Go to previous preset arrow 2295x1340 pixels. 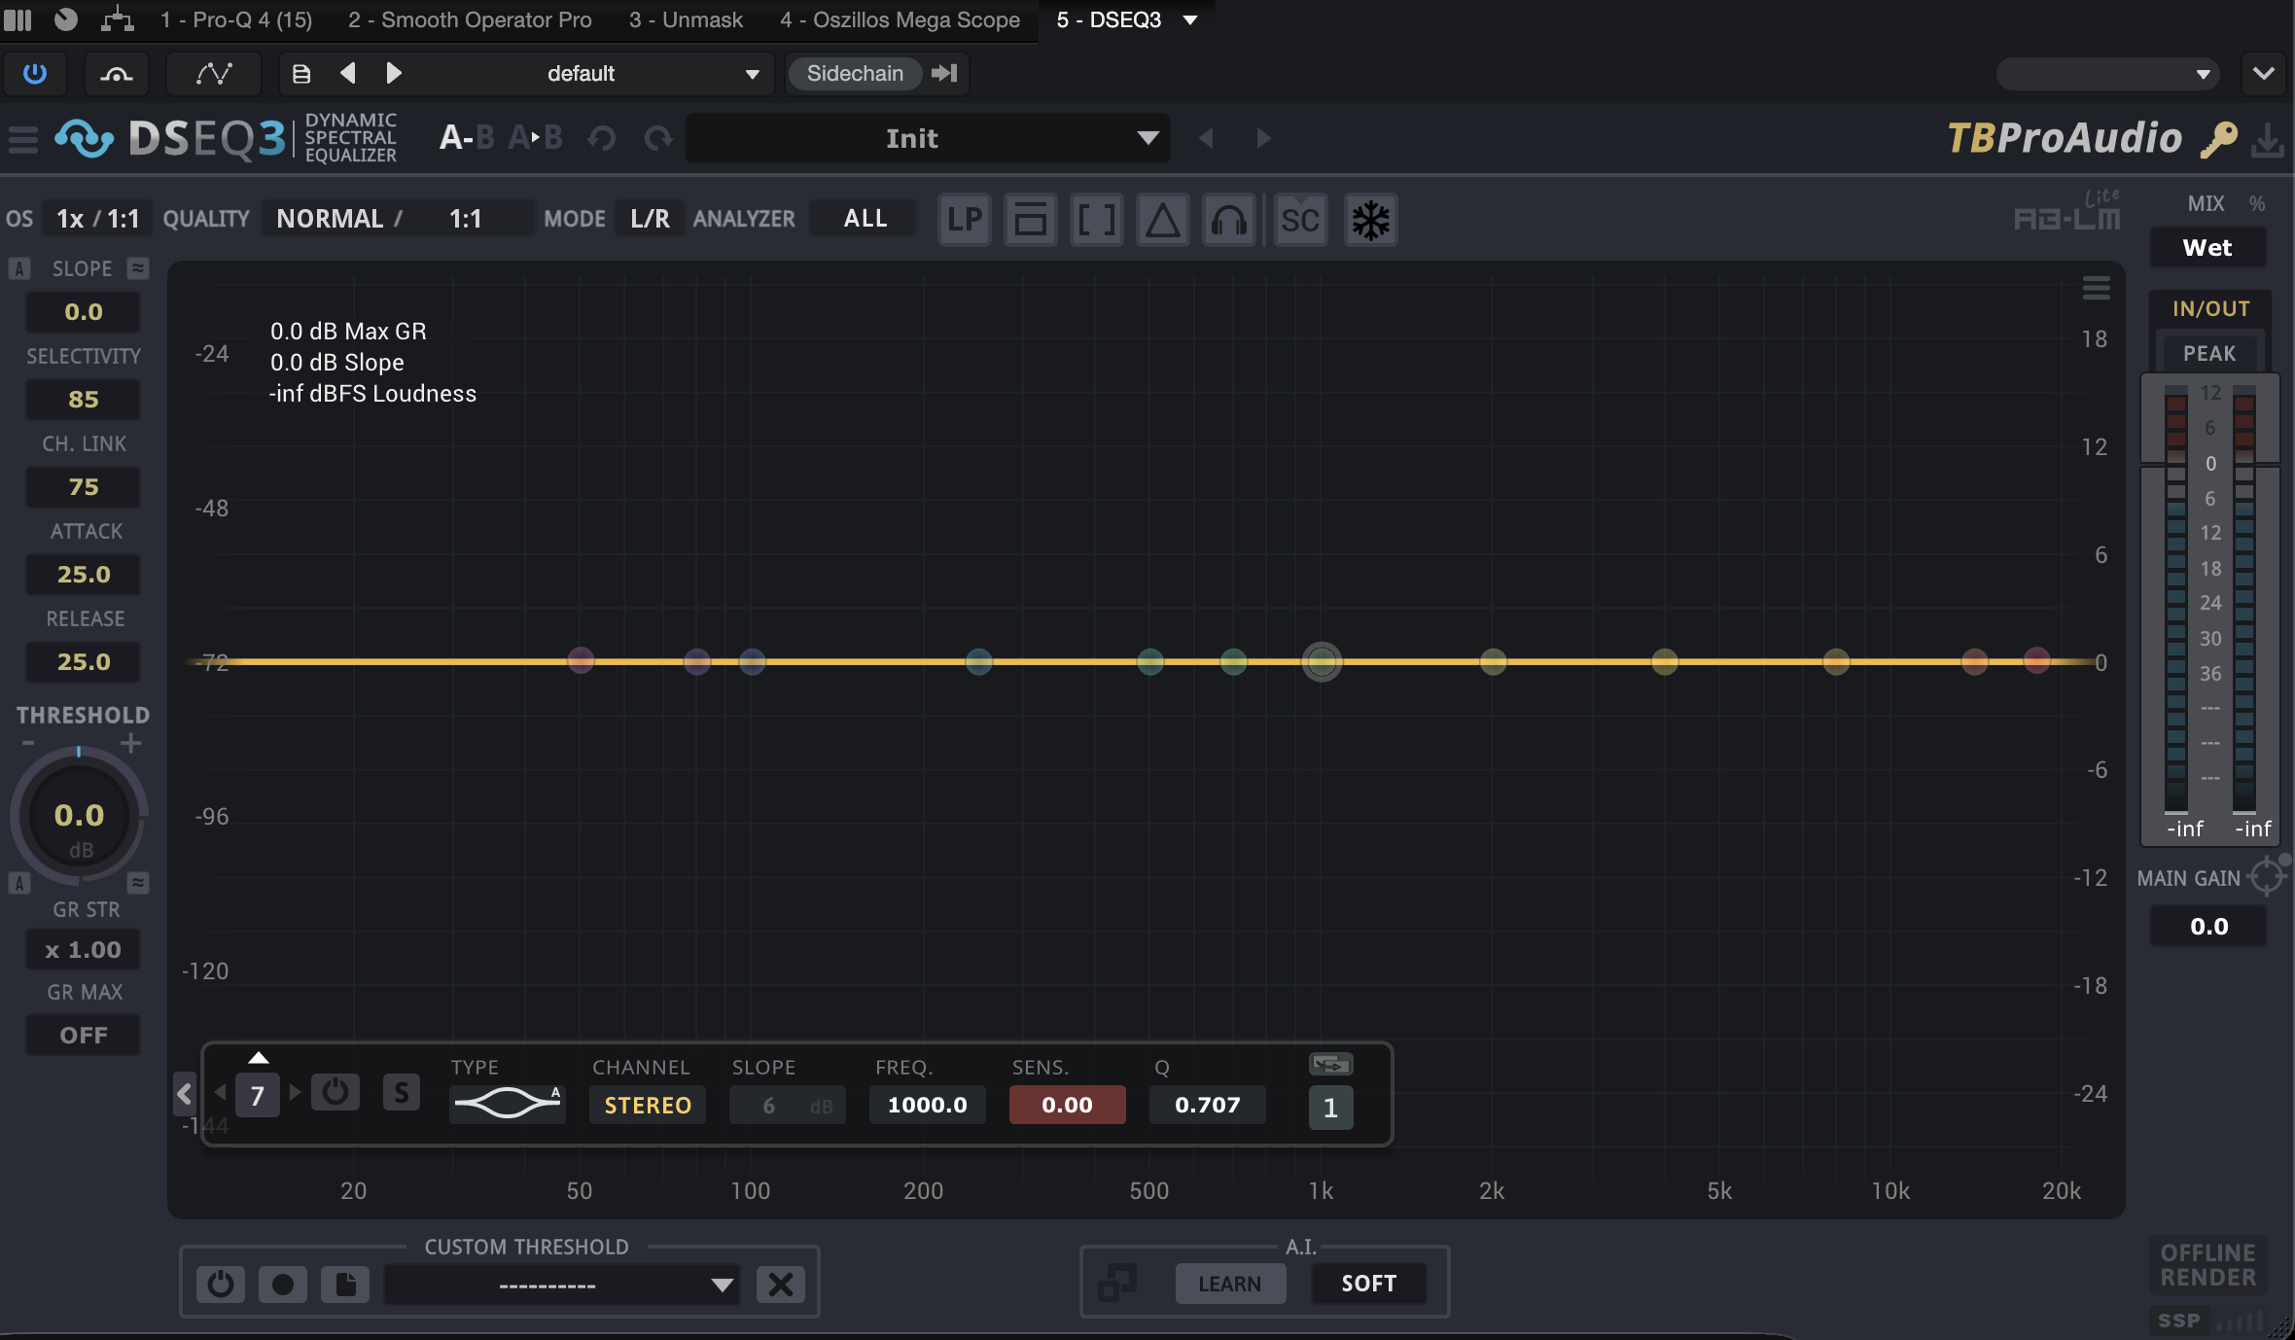tap(1206, 138)
